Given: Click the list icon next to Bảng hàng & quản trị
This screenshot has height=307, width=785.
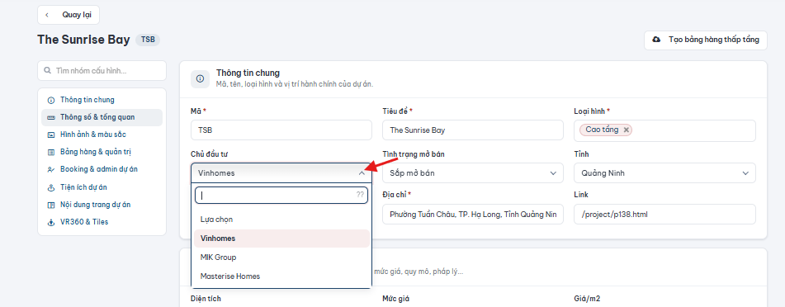Looking at the screenshot, I should (x=50, y=152).
